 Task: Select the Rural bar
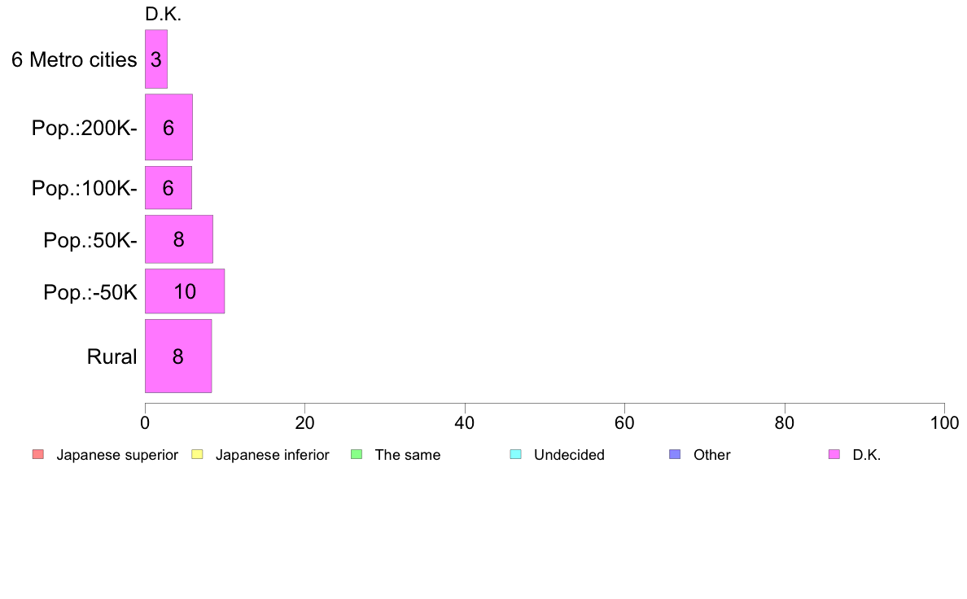[178, 356]
